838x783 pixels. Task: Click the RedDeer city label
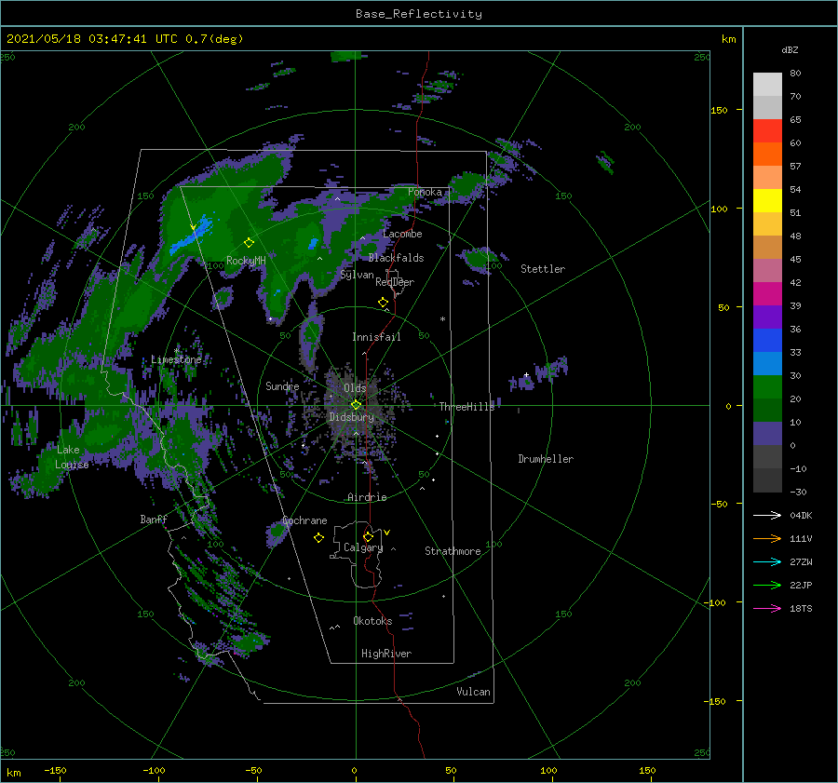tap(395, 282)
